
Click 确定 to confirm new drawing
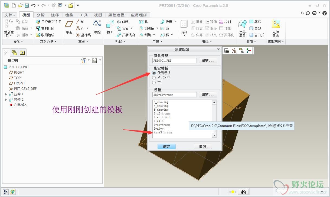coord(166,146)
